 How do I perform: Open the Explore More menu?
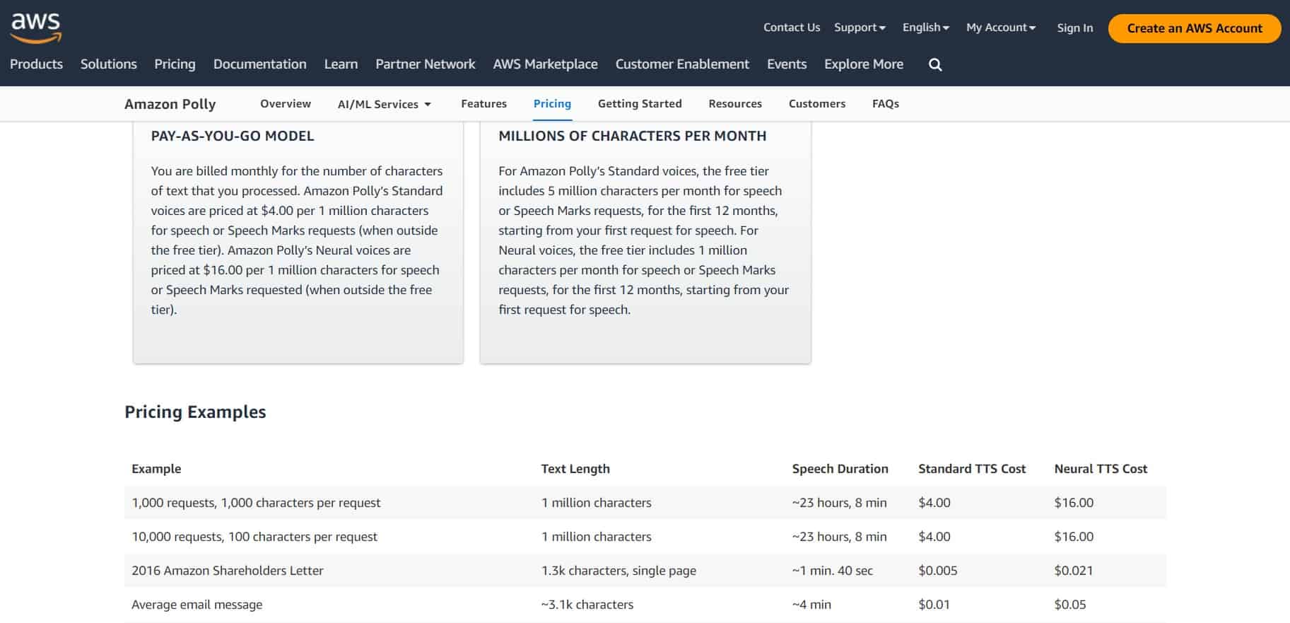(864, 64)
